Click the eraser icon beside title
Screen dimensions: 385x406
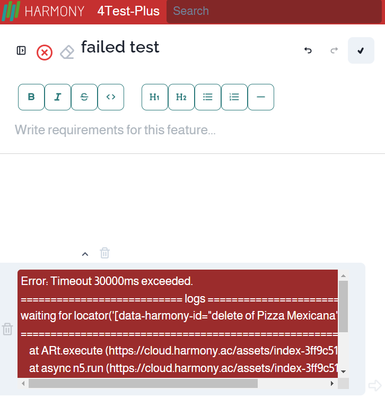click(67, 52)
